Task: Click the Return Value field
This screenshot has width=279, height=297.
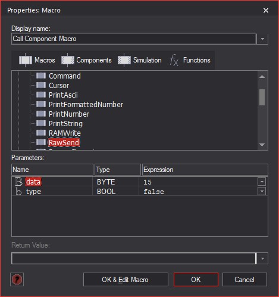Action: [x=134, y=258]
